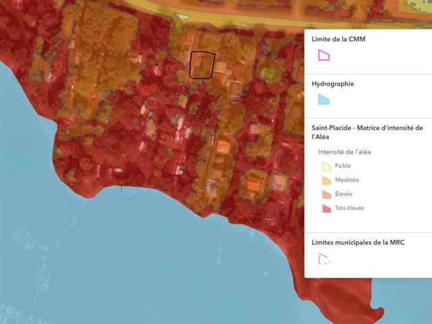Click the dashed gray MRC limits symbol
The width and height of the screenshot is (432, 324).
(x=324, y=258)
